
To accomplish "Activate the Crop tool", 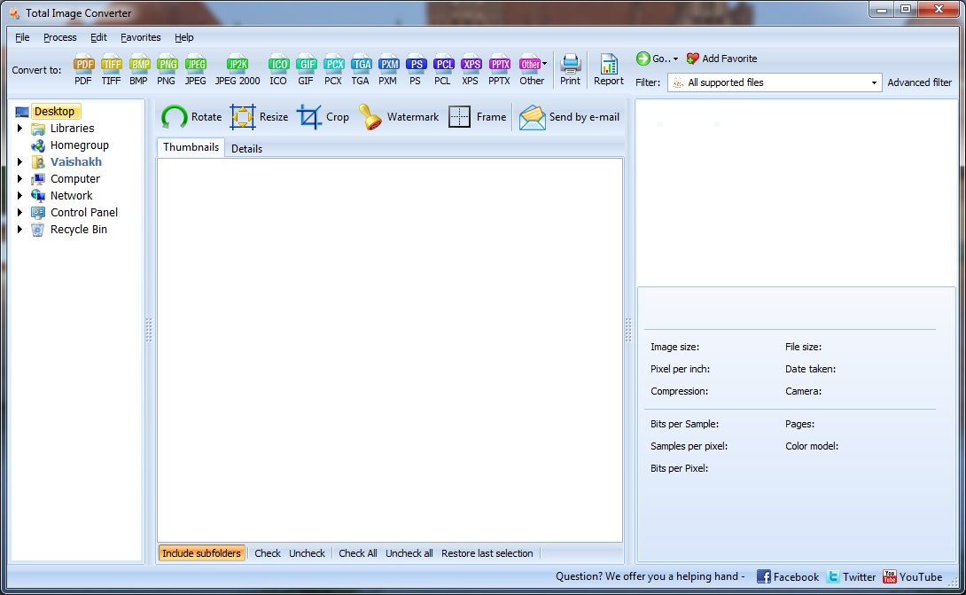I will 323,116.
